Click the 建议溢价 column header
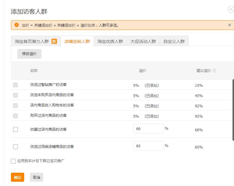234x186 pixels. pos(203,71)
